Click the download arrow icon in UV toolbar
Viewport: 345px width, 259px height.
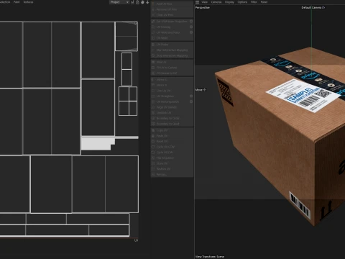click(x=147, y=2)
